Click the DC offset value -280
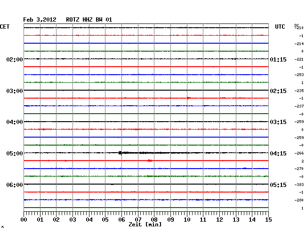The height and width of the screenshot is (232, 306). point(299,200)
